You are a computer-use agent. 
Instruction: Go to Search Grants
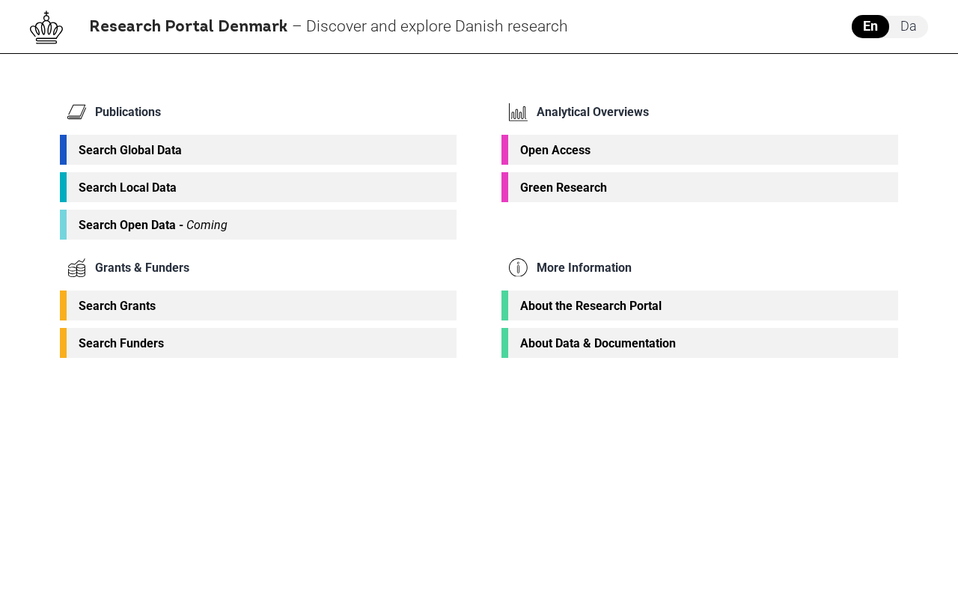[x=258, y=305]
